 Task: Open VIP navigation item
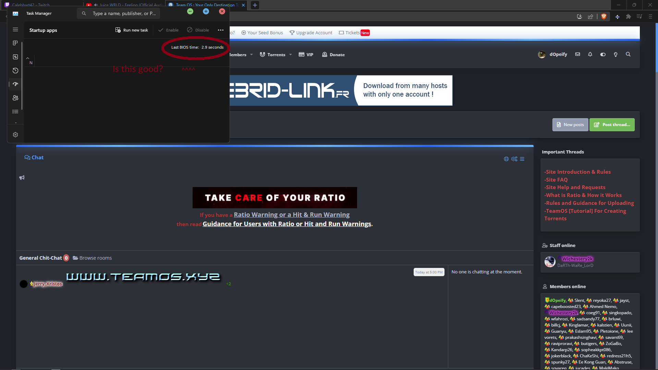click(x=306, y=55)
